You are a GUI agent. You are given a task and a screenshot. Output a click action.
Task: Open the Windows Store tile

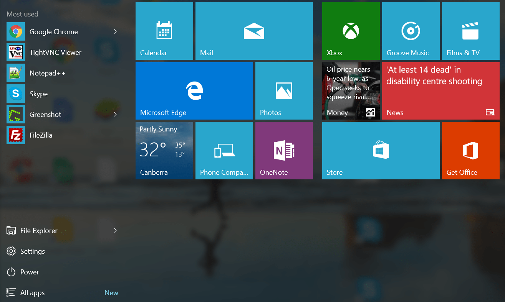tap(380, 150)
